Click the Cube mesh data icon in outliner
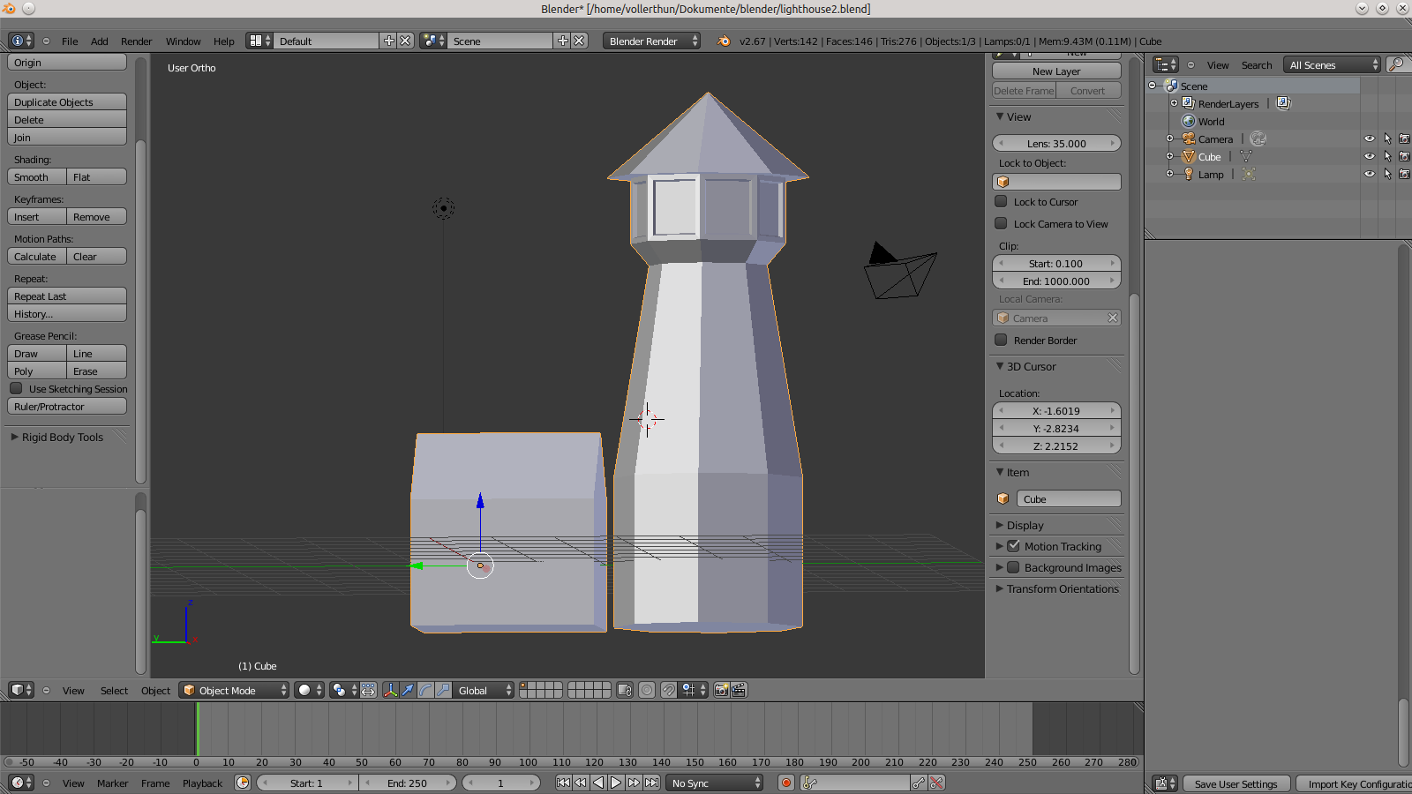 click(x=1246, y=156)
